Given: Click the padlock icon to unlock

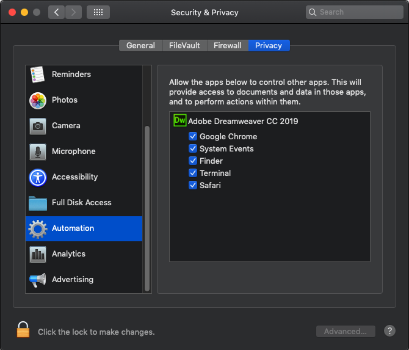Looking at the screenshot, I should [23, 329].
